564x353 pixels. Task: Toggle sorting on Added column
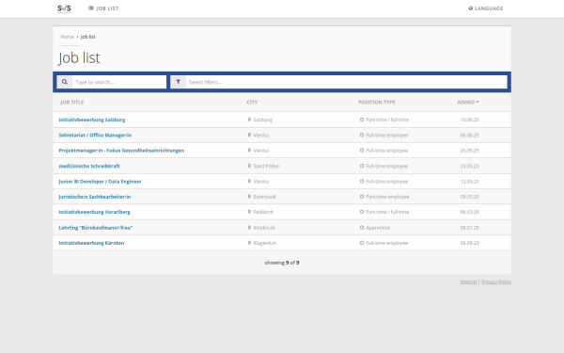[x=467, y=103]
